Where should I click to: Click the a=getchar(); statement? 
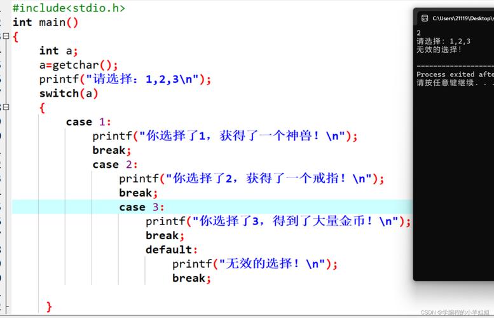pyautogui.click(x=78, y=65)
